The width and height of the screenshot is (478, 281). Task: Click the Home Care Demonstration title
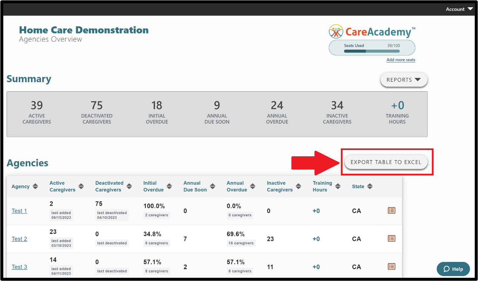(84, 30)
